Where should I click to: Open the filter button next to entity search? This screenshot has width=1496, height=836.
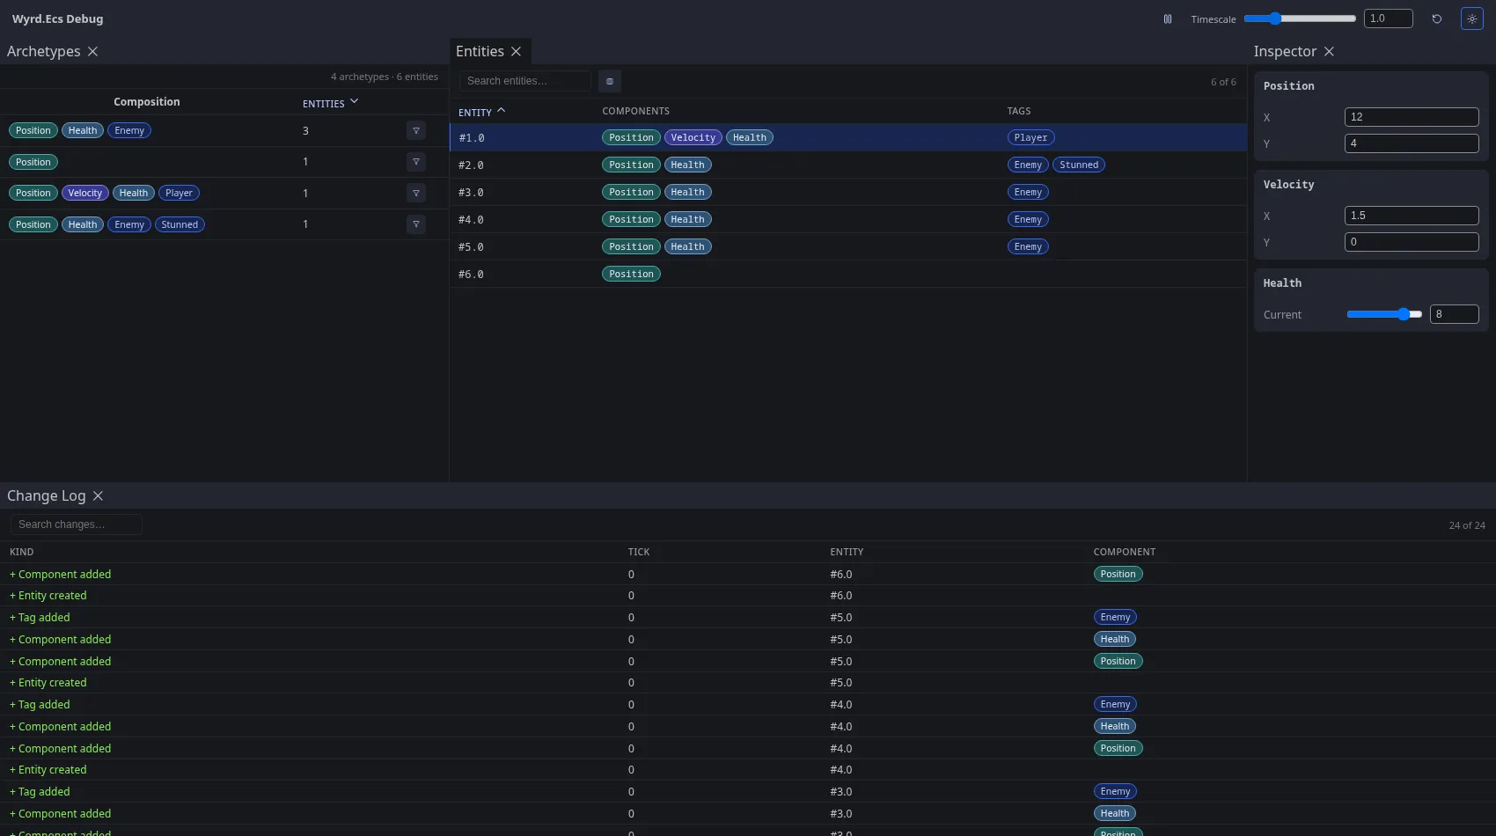(610, 81)
